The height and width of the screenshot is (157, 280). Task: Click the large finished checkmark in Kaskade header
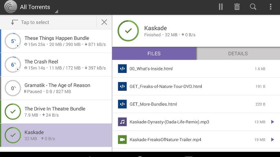[128, 31]
